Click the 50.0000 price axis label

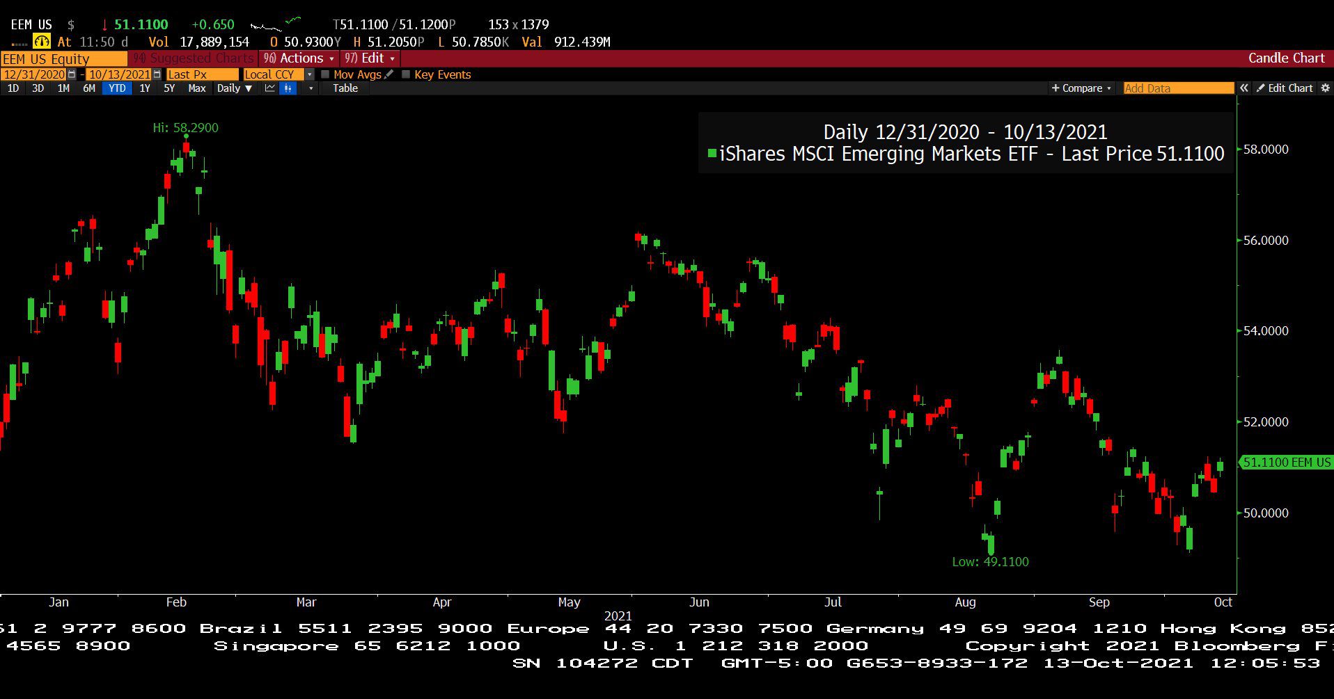pyautogui.click(x=1266, y=513)
